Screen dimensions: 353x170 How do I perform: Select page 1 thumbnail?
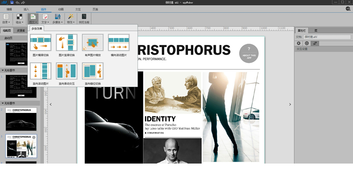tap(21, 86)
